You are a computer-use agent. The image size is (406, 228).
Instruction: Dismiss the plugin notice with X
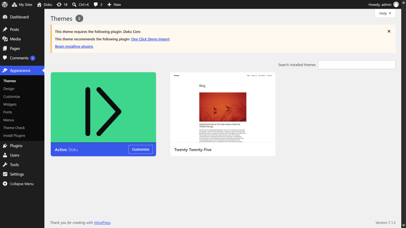[389, 31]
